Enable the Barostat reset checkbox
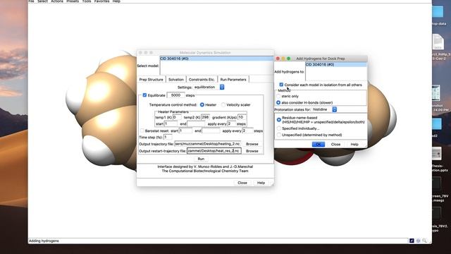 [142, 131]
